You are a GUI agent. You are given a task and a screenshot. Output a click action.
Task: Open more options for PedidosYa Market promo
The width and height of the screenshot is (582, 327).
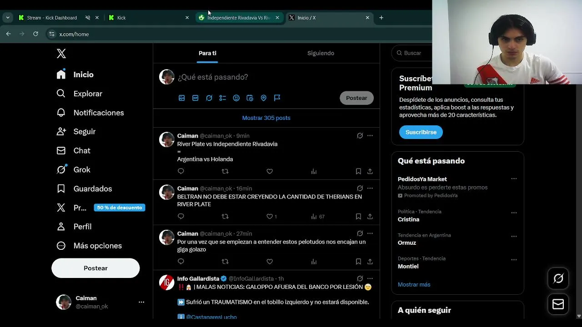514,179
